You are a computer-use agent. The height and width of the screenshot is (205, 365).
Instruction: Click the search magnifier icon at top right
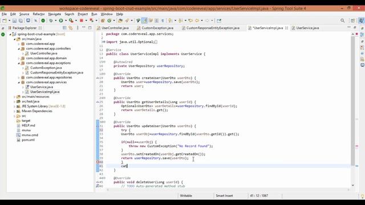342,20
